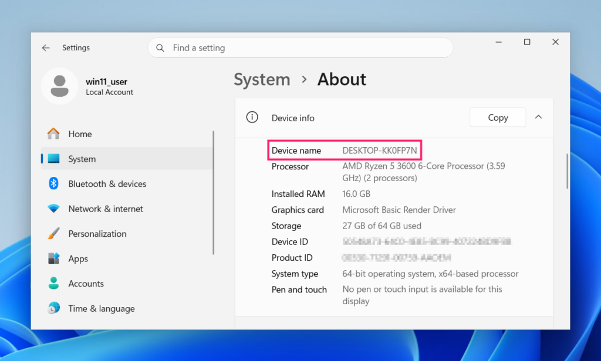Click the 27 GB of 64 GB used value

[381, 226]
